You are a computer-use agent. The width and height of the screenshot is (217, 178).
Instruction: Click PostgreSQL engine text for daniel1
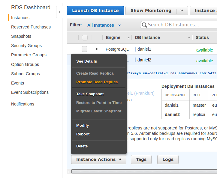[117, 49]
